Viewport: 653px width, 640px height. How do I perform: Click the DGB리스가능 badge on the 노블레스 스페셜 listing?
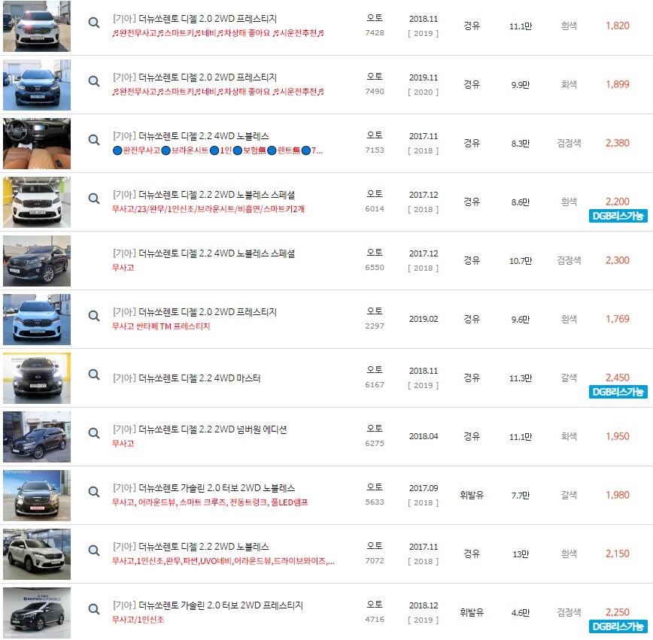pos(619,217)
